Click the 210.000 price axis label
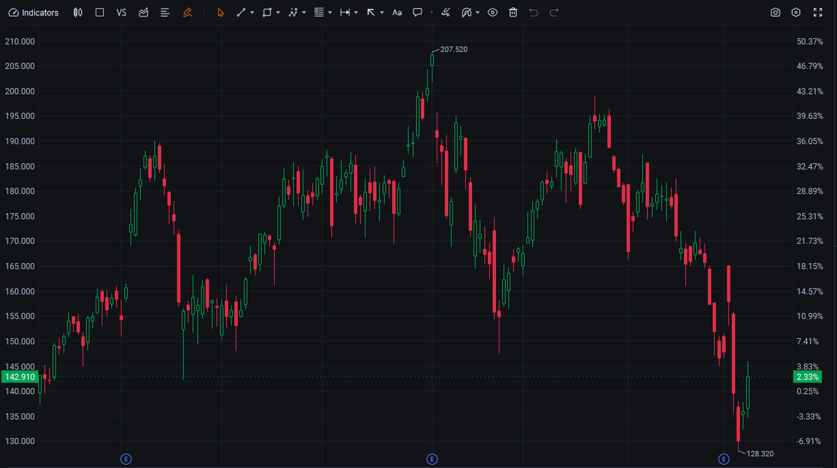Viewport: 837px width, 468px height. pos(20,41)
